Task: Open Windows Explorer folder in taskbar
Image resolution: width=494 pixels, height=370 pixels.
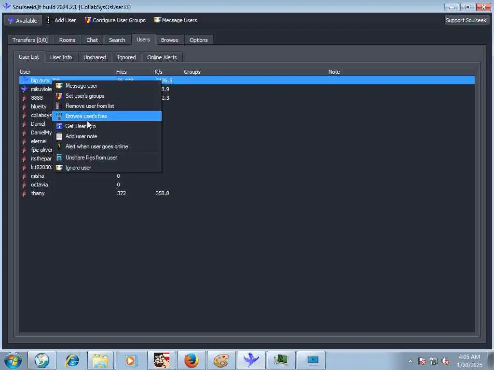Action: [100, 360]
